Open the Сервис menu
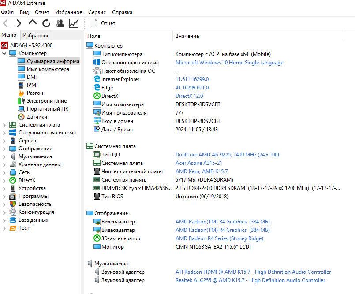355x294 pixels. (97, 12)
